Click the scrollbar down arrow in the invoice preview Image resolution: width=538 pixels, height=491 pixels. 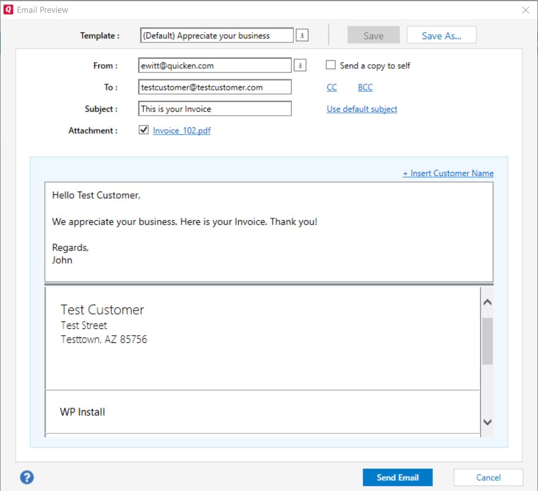coord(487,423)
